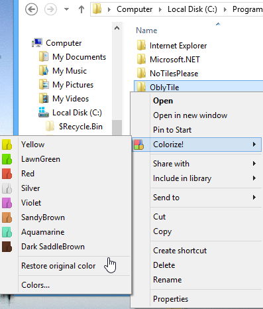Click the navigation pane scroll up arrow
The width and height of the screenshot is (263, 309).
pyautogui.click(x=117, y=28)
